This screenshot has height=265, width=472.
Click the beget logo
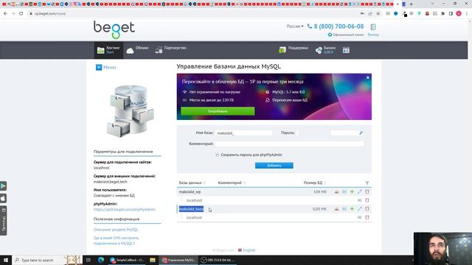(114, 29)
